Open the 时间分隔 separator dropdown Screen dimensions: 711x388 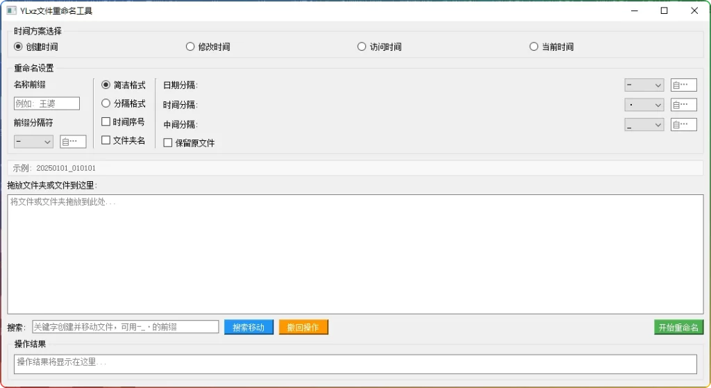coord(644,105)
